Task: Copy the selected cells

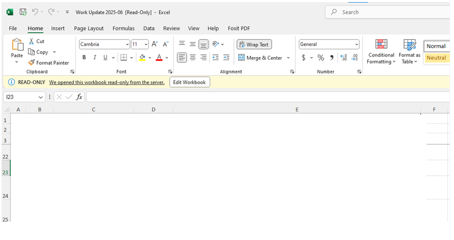Action: [38, 52]
